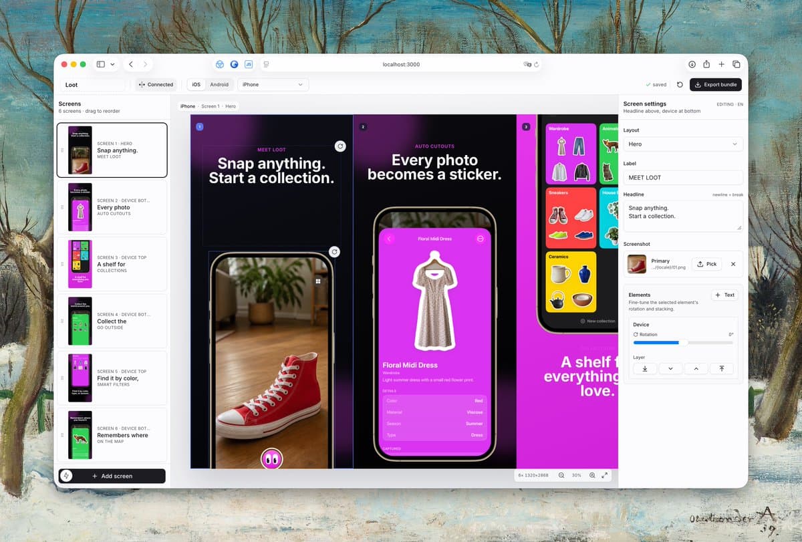802x542 pixels.
Task: Zoom out the canvas with the magnifier minus icon
Action: (x=561, y=475)
